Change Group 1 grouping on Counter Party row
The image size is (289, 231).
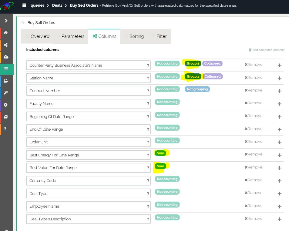[x=193, y=64]
